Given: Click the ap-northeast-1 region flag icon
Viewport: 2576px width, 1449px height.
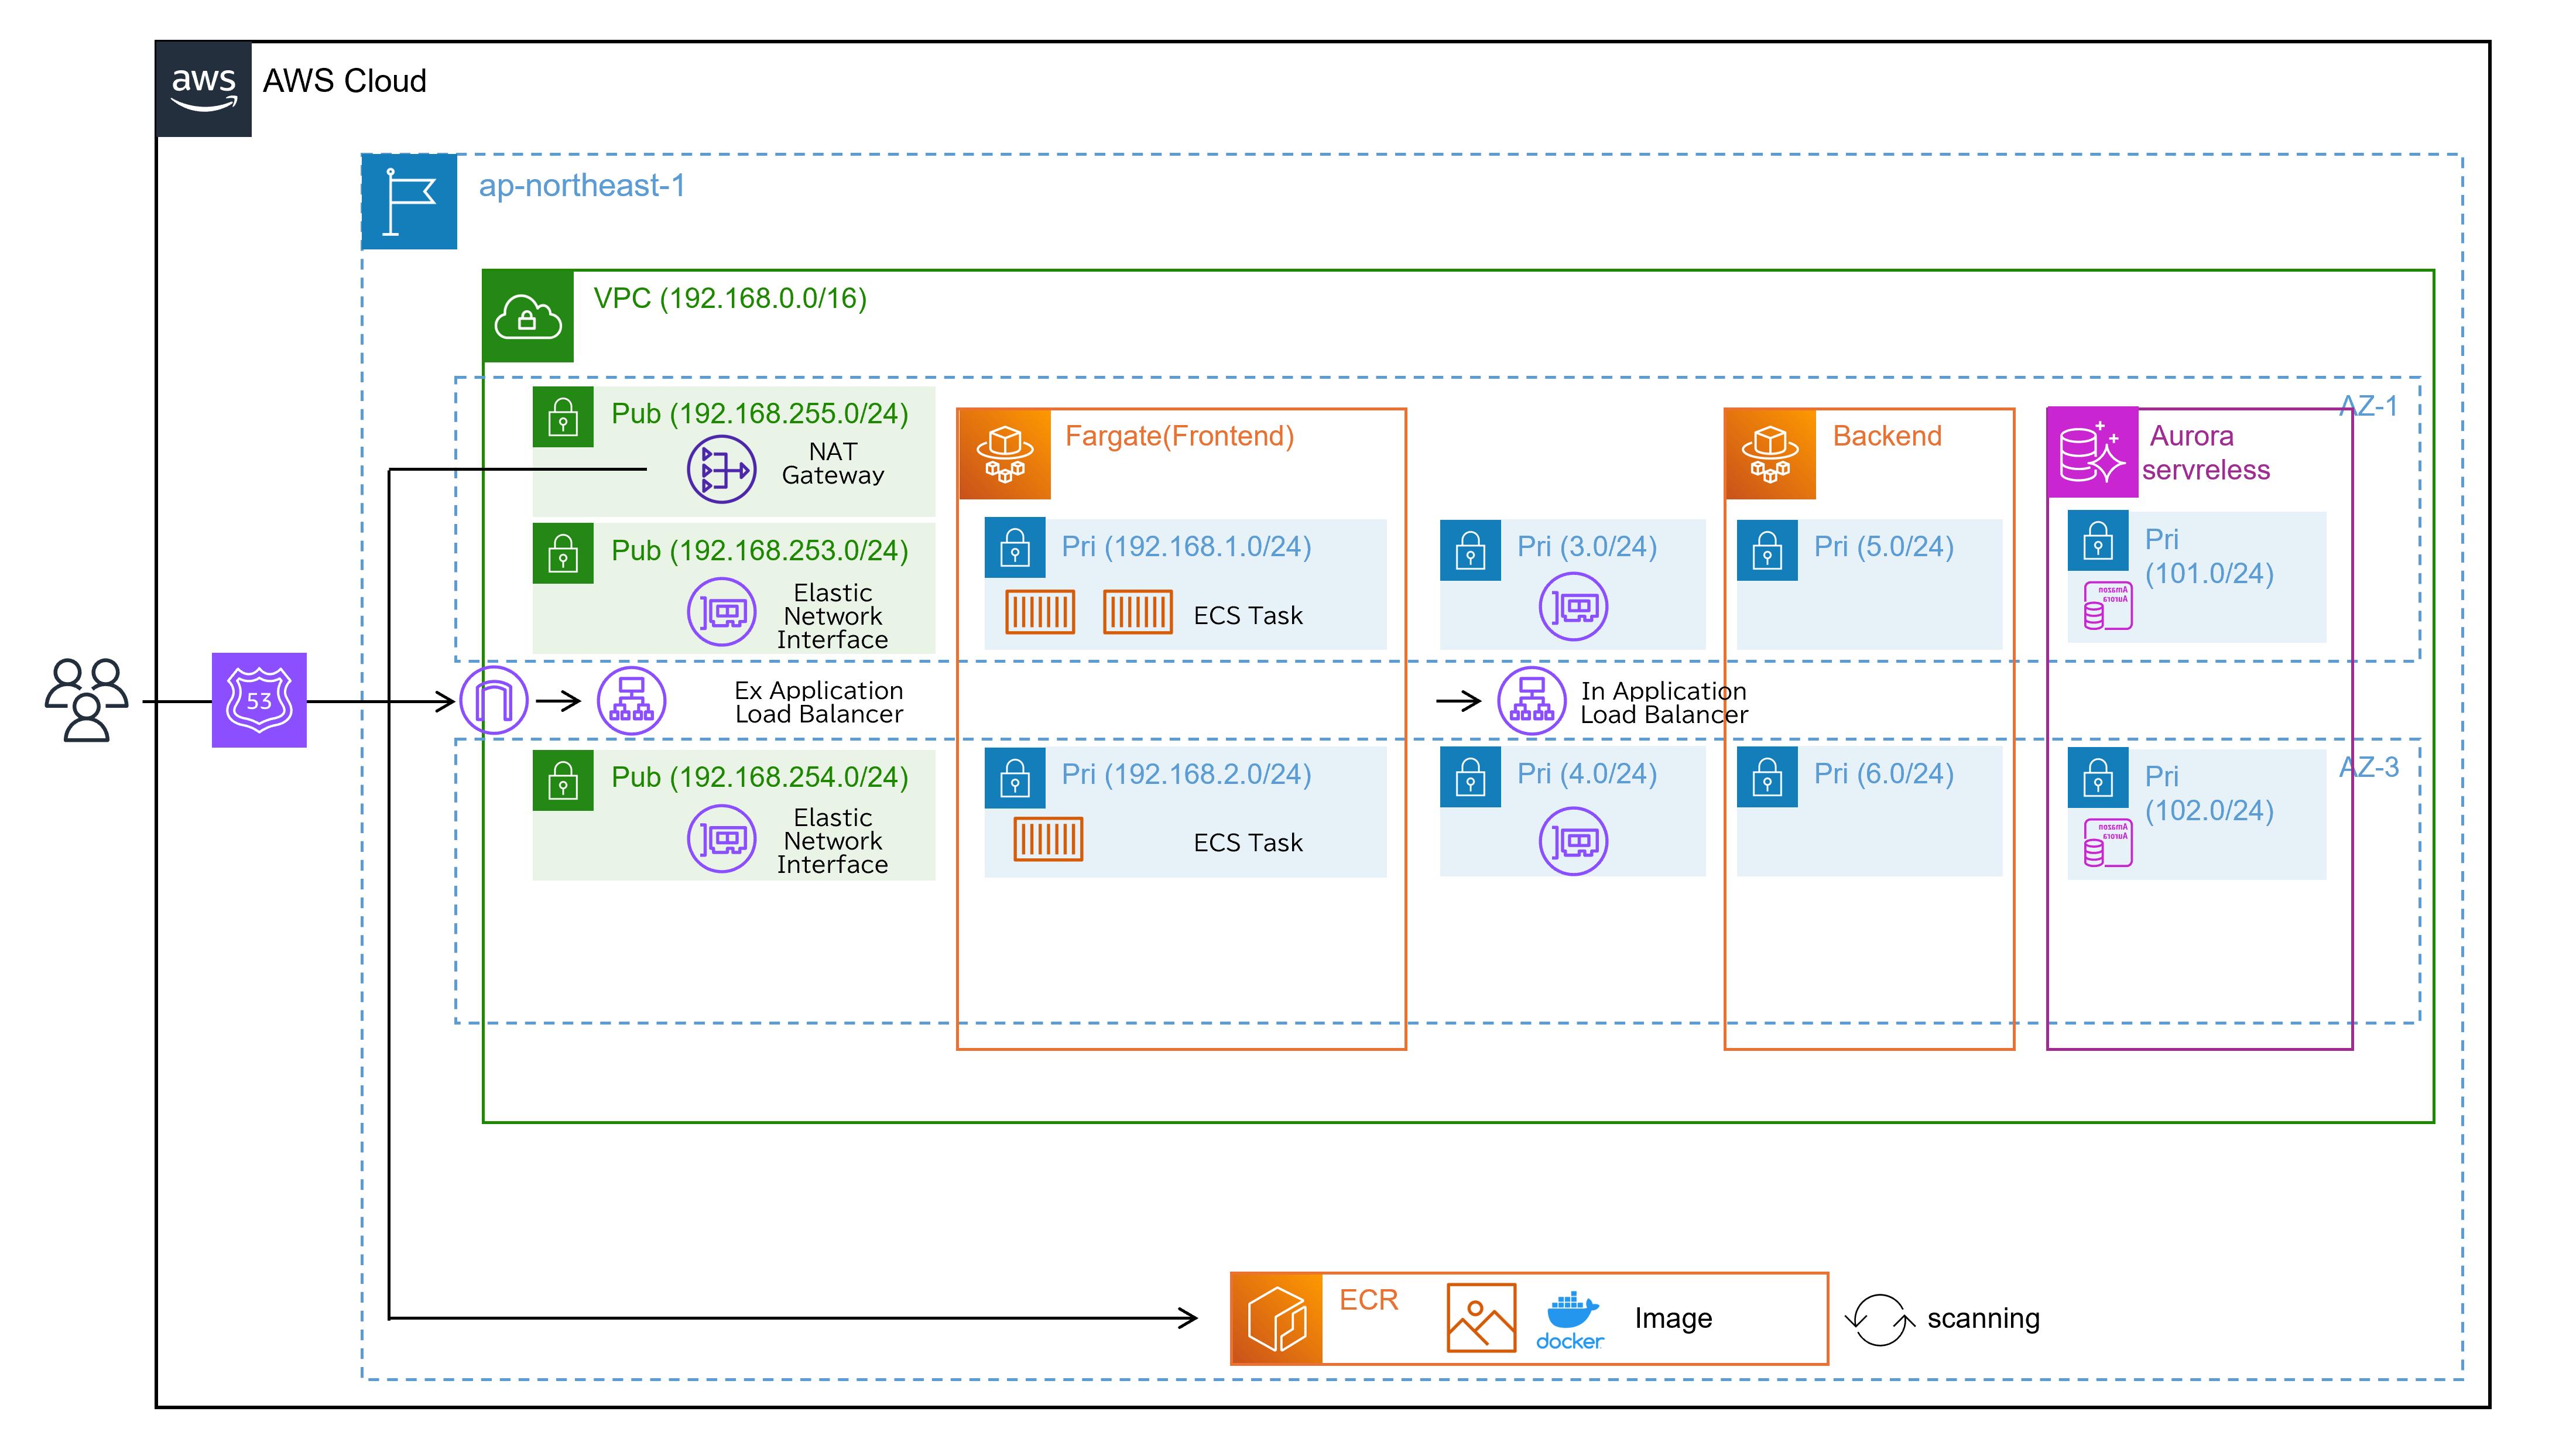Looking at the screenshot, I should (x=409, y=201).
